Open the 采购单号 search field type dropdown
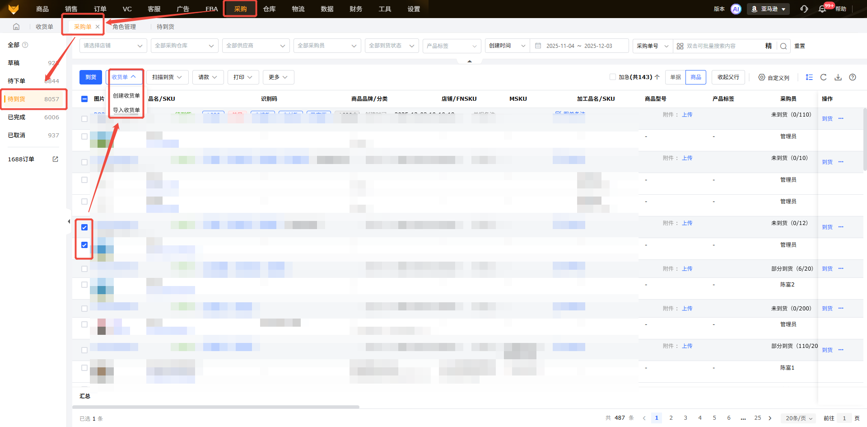The height and width of the screenshot is (427, 867). point(653,46)
